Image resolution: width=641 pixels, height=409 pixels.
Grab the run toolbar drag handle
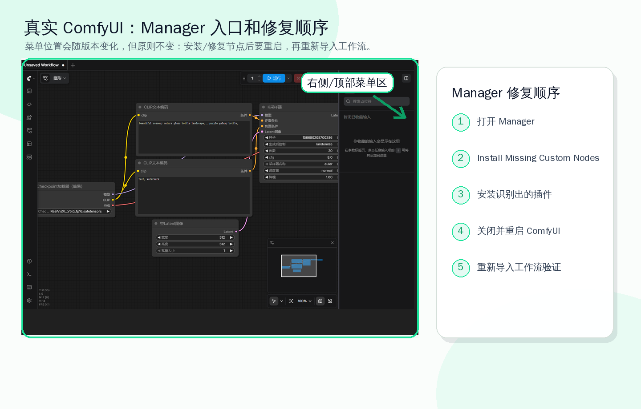(x=244, y=78)
